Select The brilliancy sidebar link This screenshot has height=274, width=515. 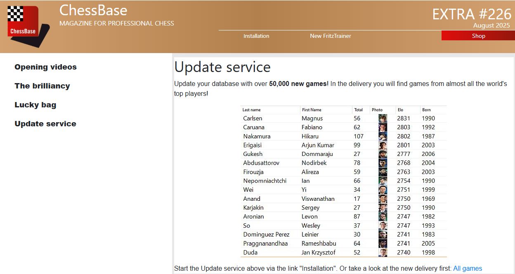(x=42, y=86)
